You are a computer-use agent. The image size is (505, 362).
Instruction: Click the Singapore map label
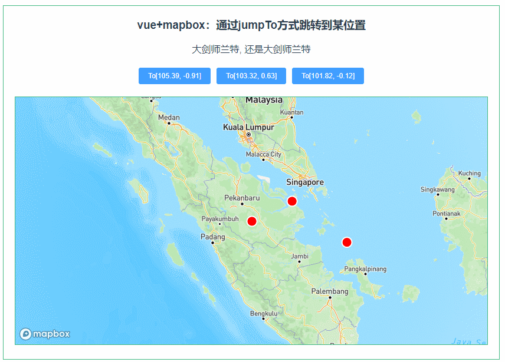pos(305,182)
